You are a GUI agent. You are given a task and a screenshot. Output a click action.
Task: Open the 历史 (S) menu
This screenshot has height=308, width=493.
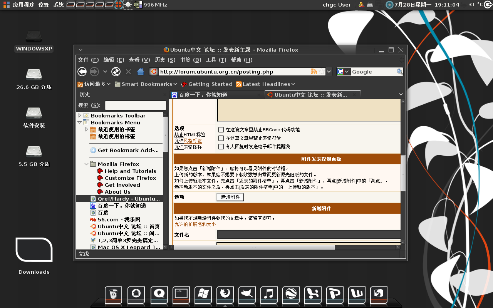point(165,60)
